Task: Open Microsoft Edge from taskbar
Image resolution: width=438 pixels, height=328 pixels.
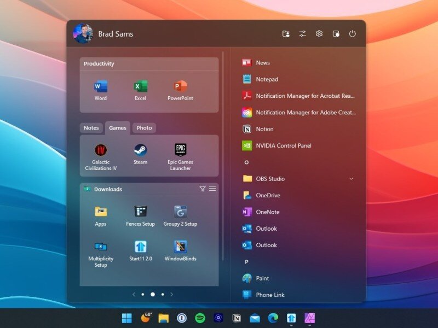Action: point(273,318)
